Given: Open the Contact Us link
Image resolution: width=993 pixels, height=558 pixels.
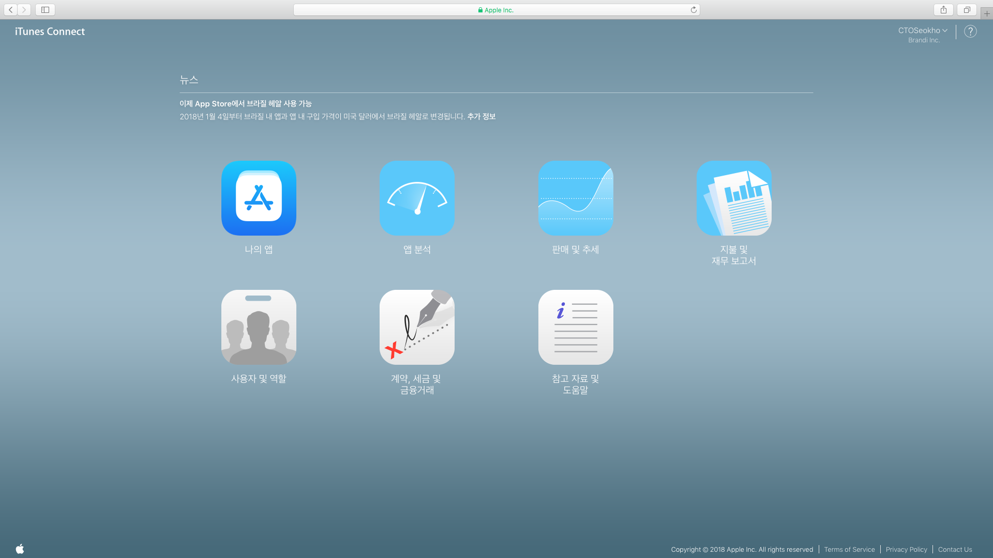Looking at the screenshot, I should point(955,550).
